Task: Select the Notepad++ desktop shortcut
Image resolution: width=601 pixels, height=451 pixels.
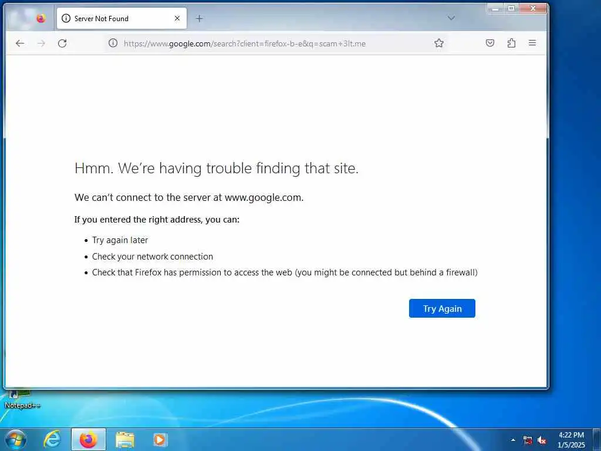Action: click(22, 399)
